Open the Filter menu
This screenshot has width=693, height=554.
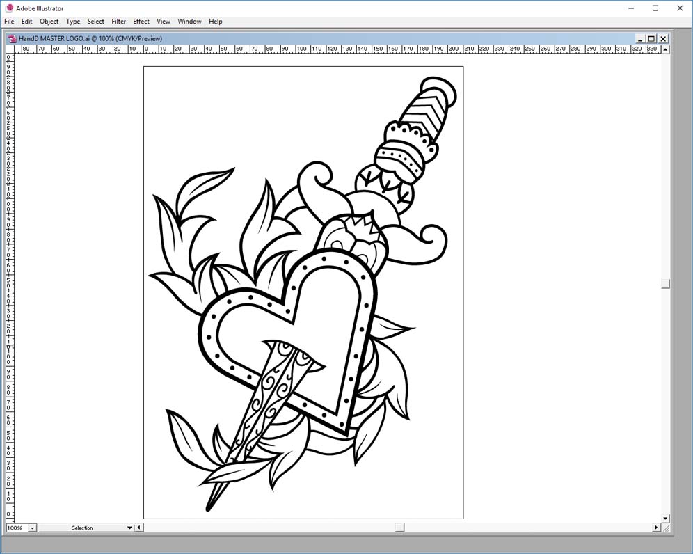pyautogui.click(x=118, y=22)
